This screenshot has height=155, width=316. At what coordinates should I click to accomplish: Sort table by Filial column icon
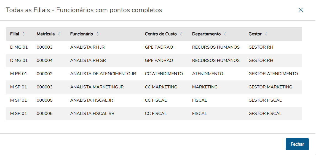tap(23, 34)
